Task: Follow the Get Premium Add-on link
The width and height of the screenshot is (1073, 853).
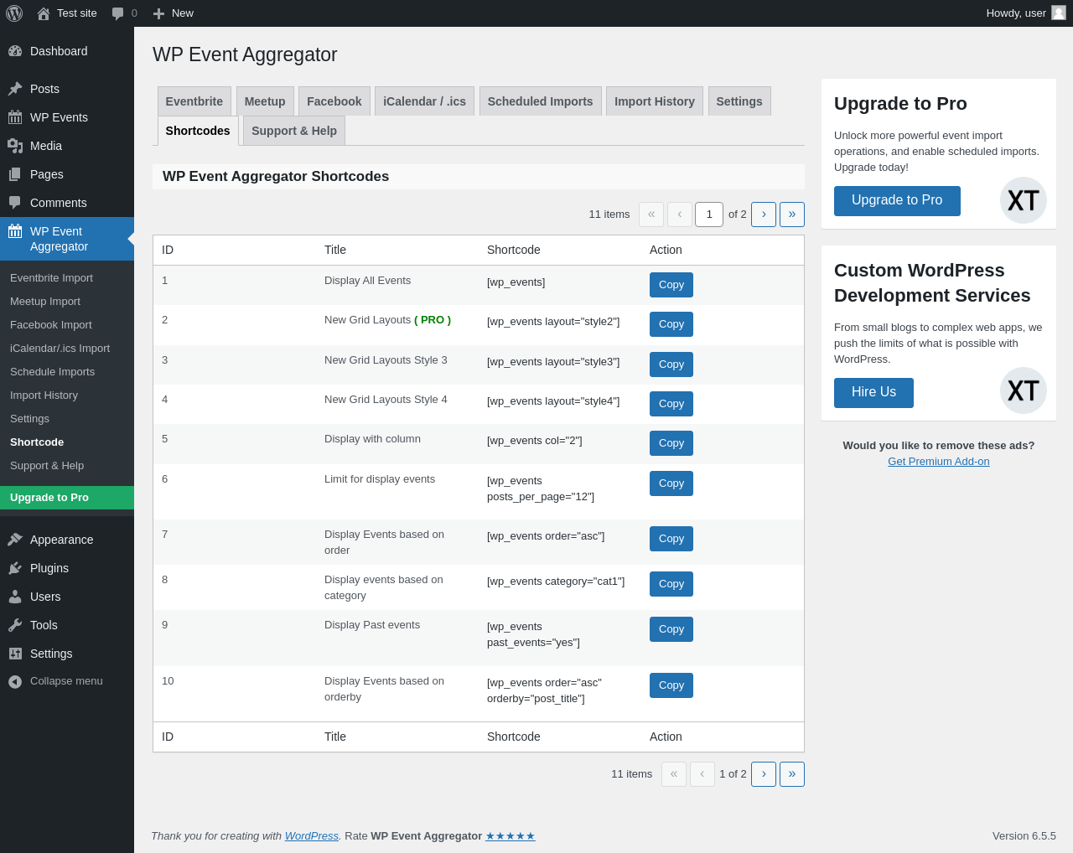Action: (x=939, y=462)
